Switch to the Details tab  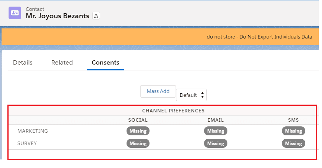(x=23, y=63)
